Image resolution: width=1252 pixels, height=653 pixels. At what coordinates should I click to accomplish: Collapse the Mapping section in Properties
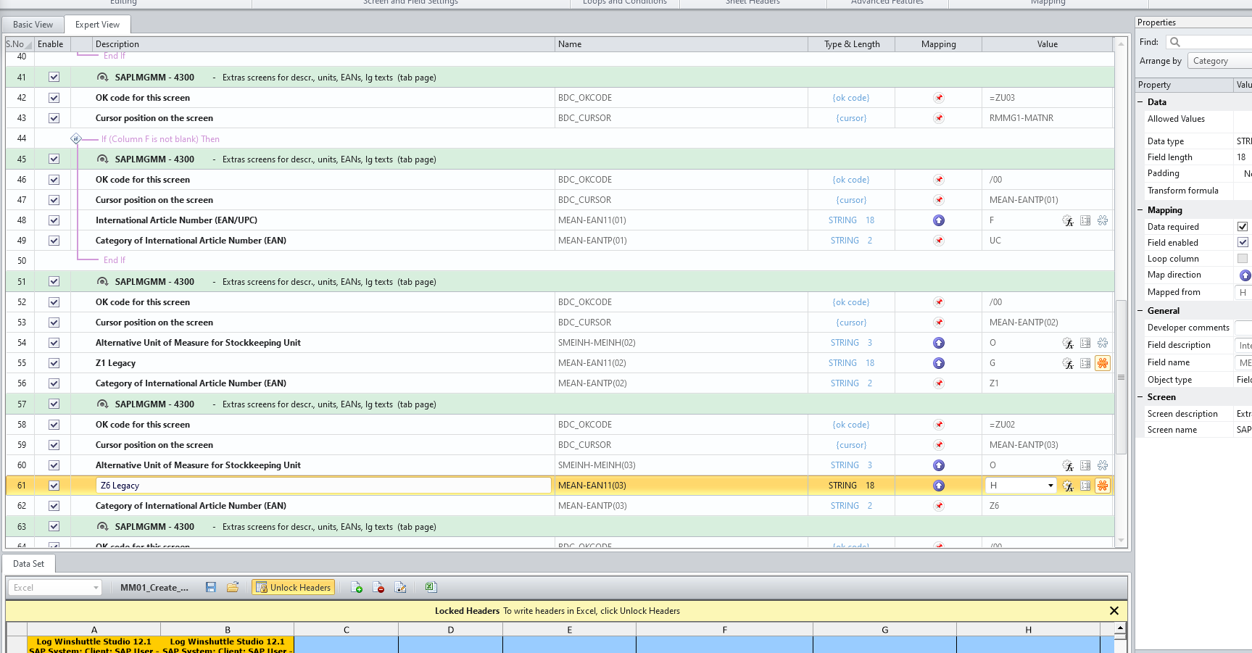coord(1140,210)
